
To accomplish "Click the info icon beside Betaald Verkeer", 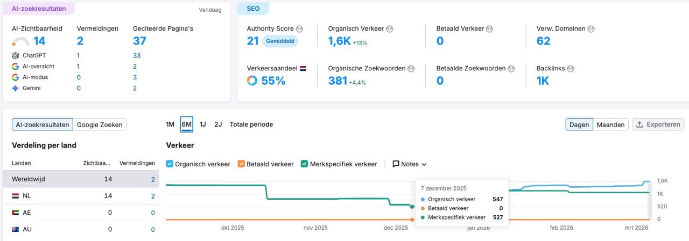I will [489, 29].
